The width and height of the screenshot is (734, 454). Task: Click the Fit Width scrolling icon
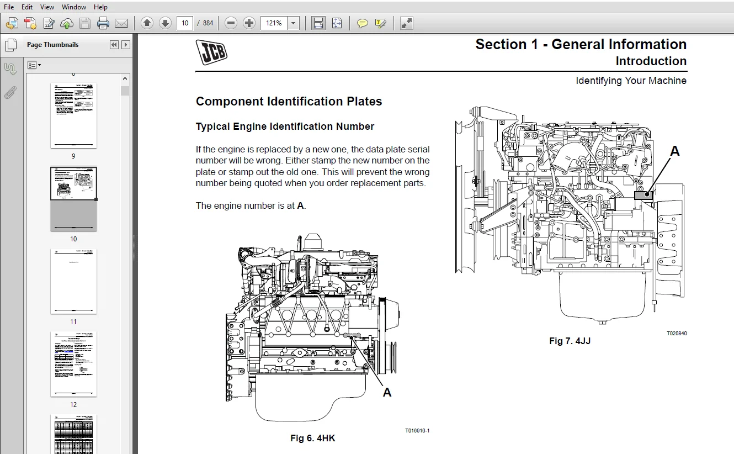coord(318,23)
